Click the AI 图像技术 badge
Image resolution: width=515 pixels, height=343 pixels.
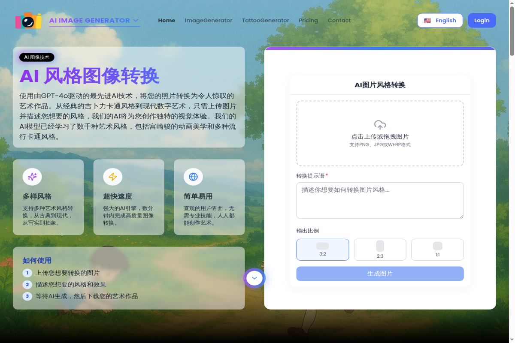pos(36,57)
